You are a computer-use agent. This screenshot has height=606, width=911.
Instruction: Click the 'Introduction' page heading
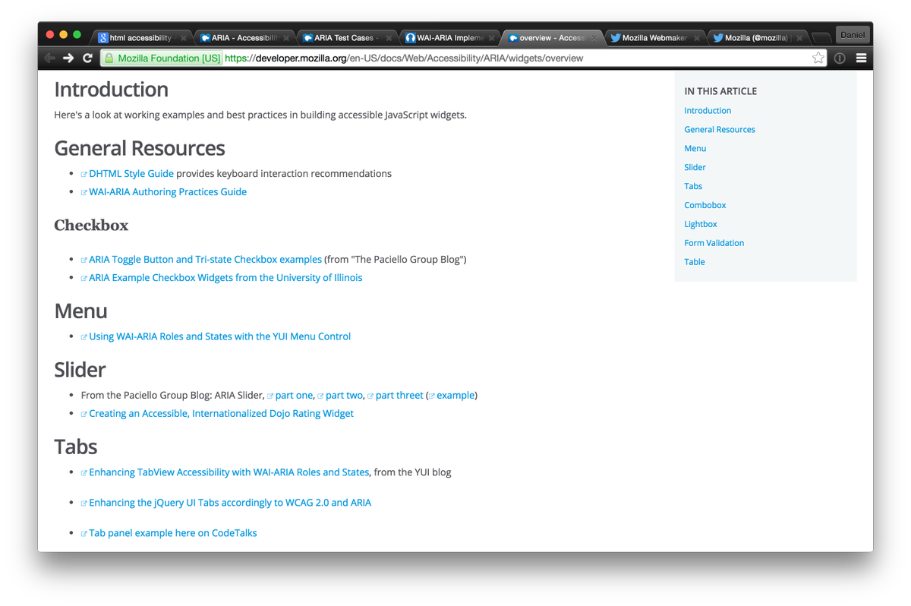tap(112, 89)
